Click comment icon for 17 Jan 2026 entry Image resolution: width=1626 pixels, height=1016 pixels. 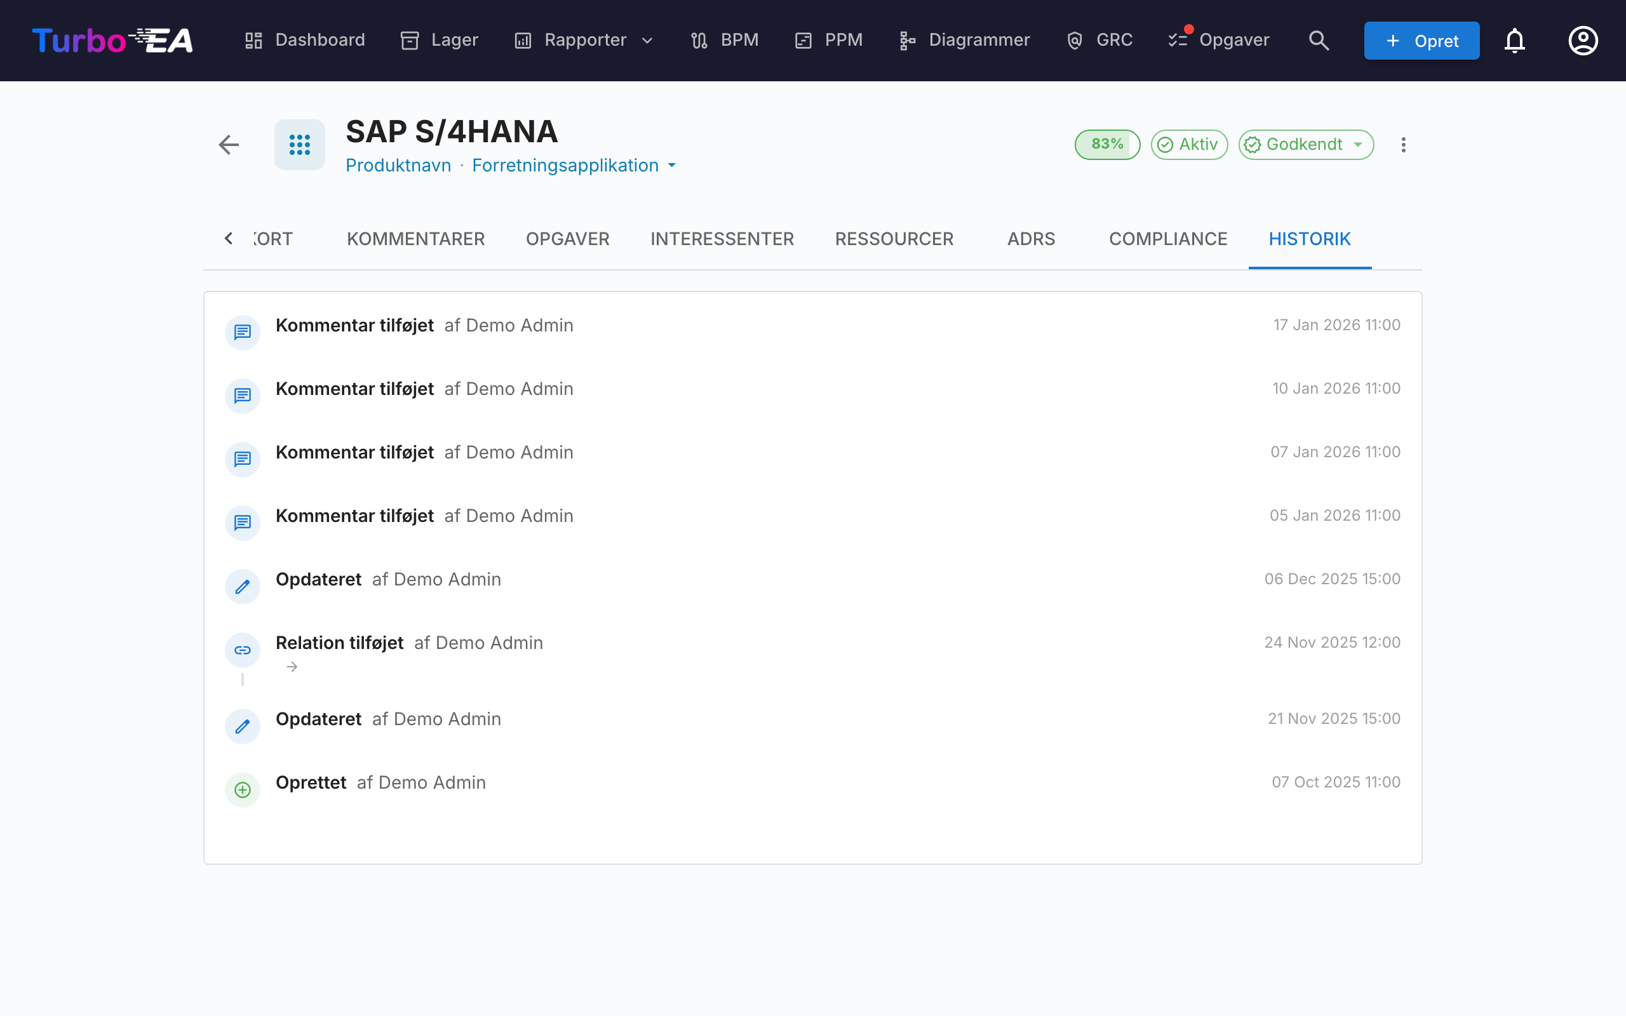[x=243, y=333]
